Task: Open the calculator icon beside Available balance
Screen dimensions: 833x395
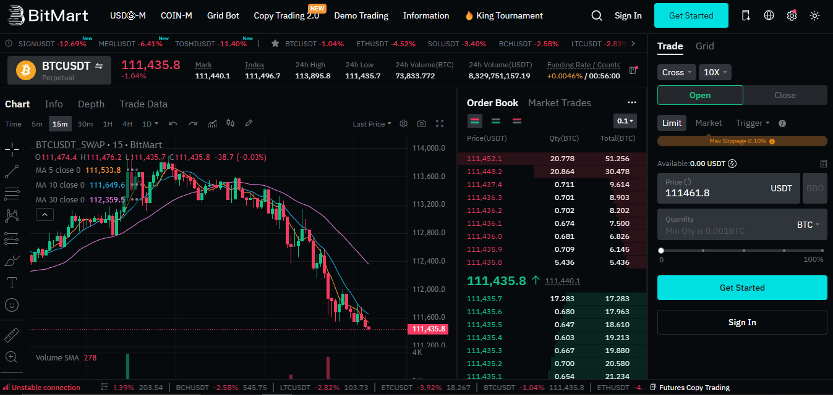Action: (x=823, y=164)
